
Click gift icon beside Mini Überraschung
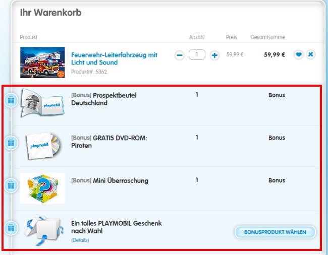click(11, 185)
